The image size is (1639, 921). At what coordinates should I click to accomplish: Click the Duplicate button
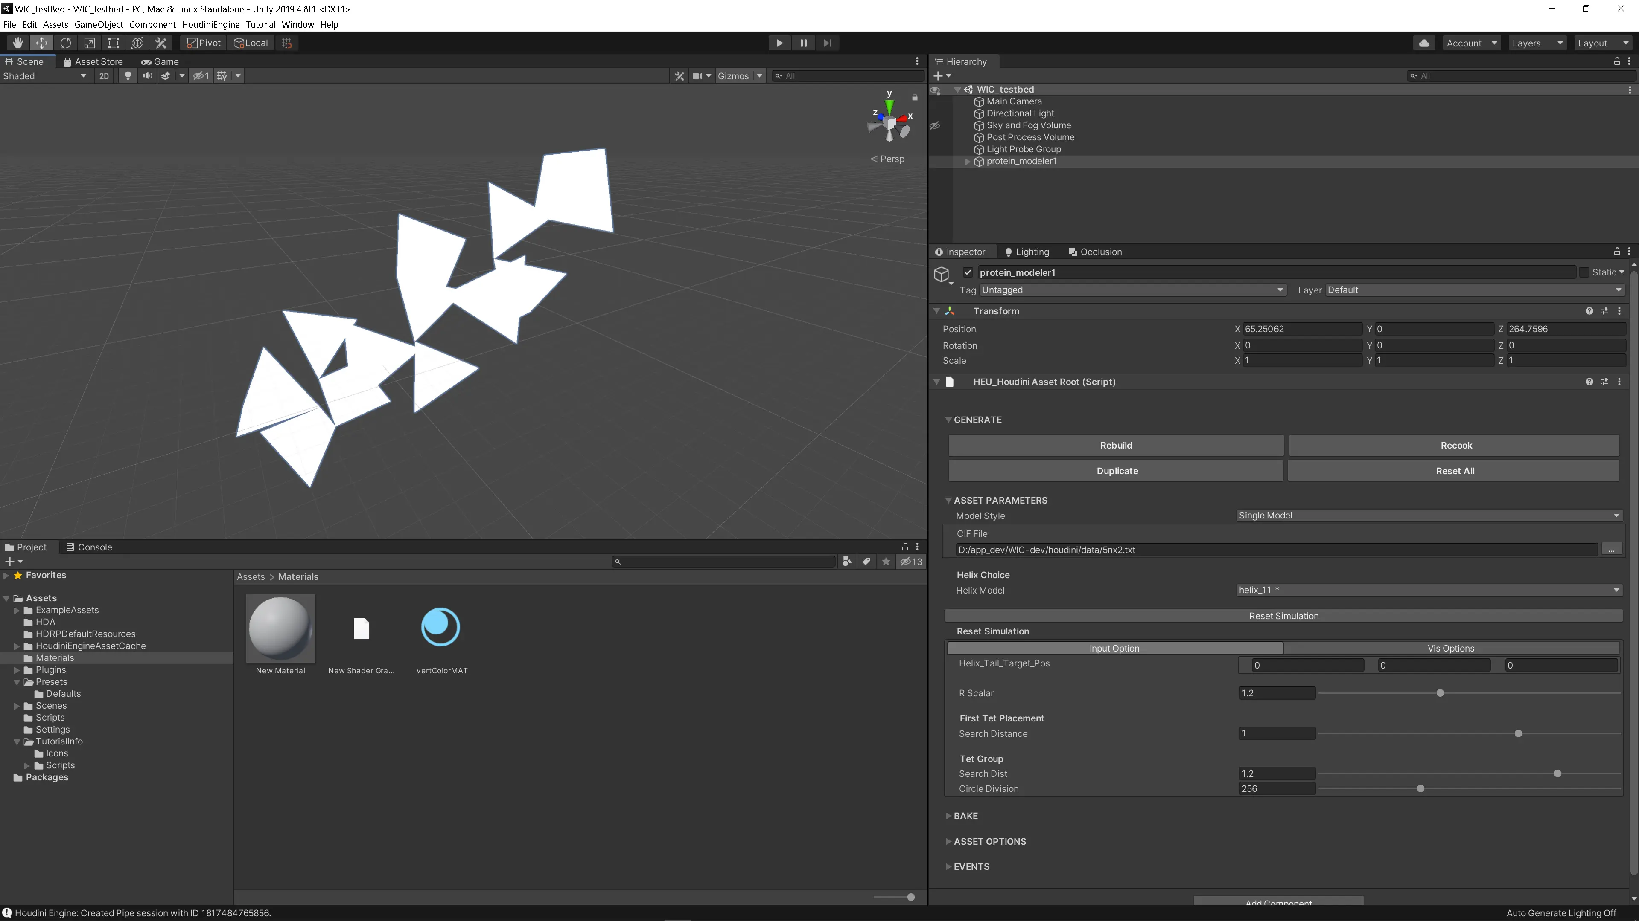[1117, 471]
